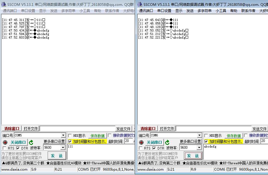Click the timeout field showing 20 in COM5 window
Viewport: 268px width, 175px height.
click(129, 141)
